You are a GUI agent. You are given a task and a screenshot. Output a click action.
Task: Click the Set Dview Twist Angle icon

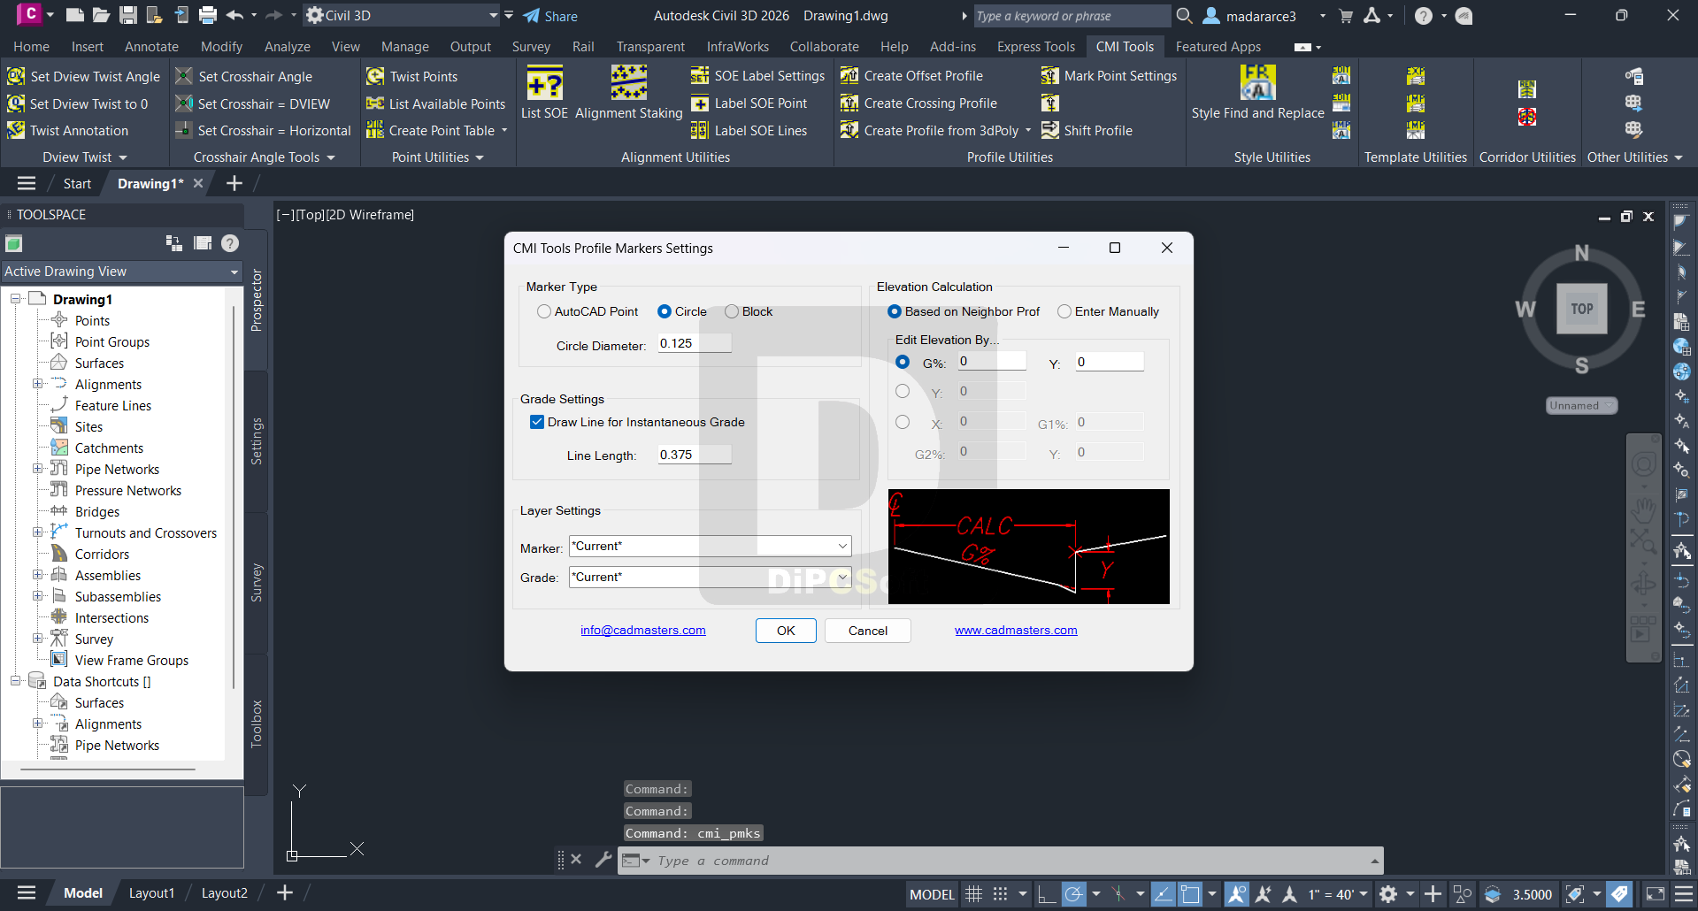tap(16, 77)
